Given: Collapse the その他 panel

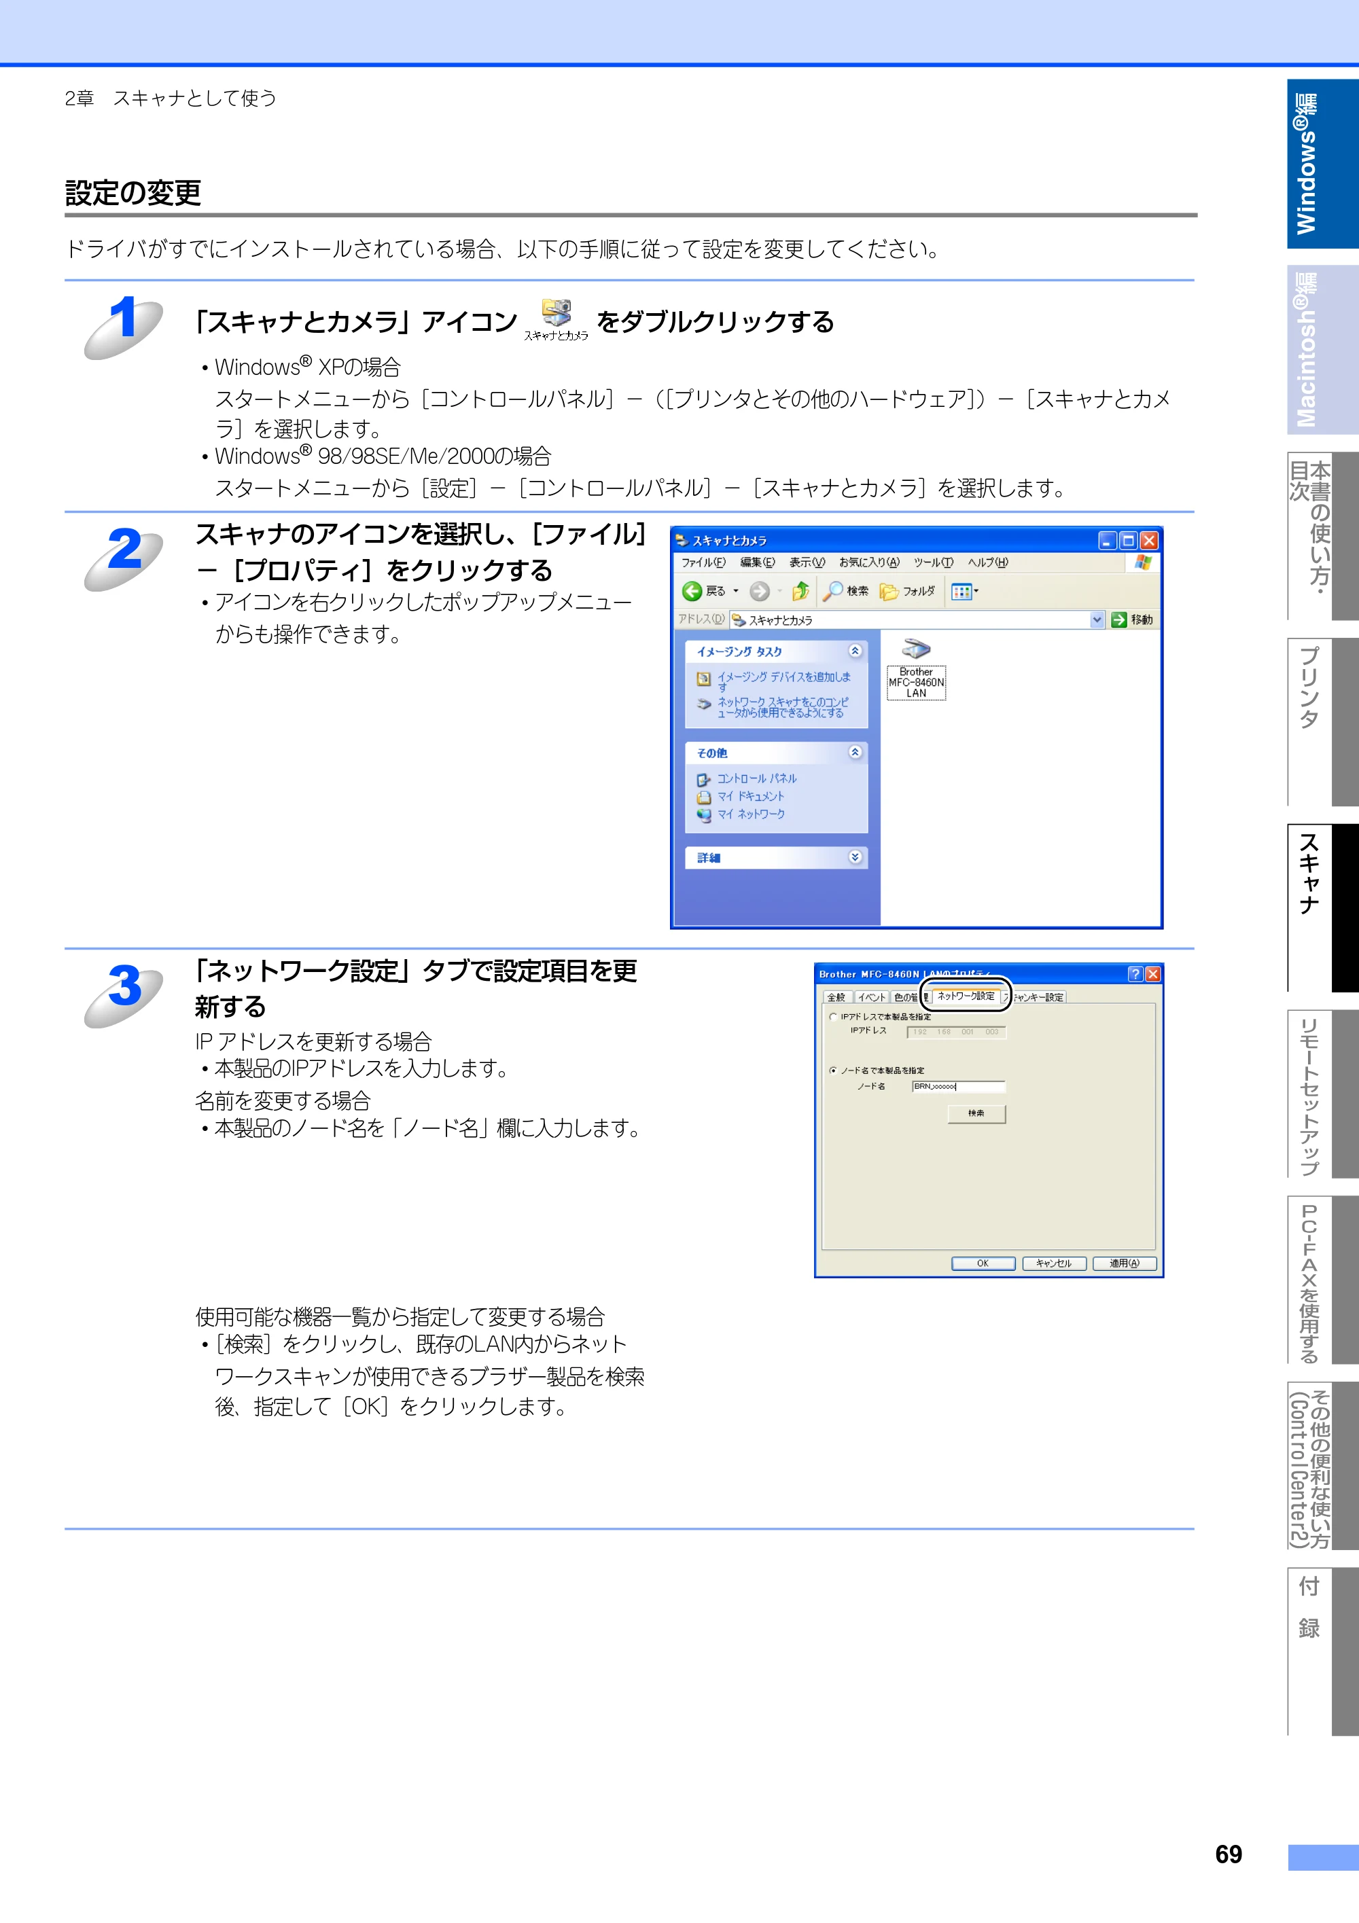Looking at the screenshot, I should 855,752.
